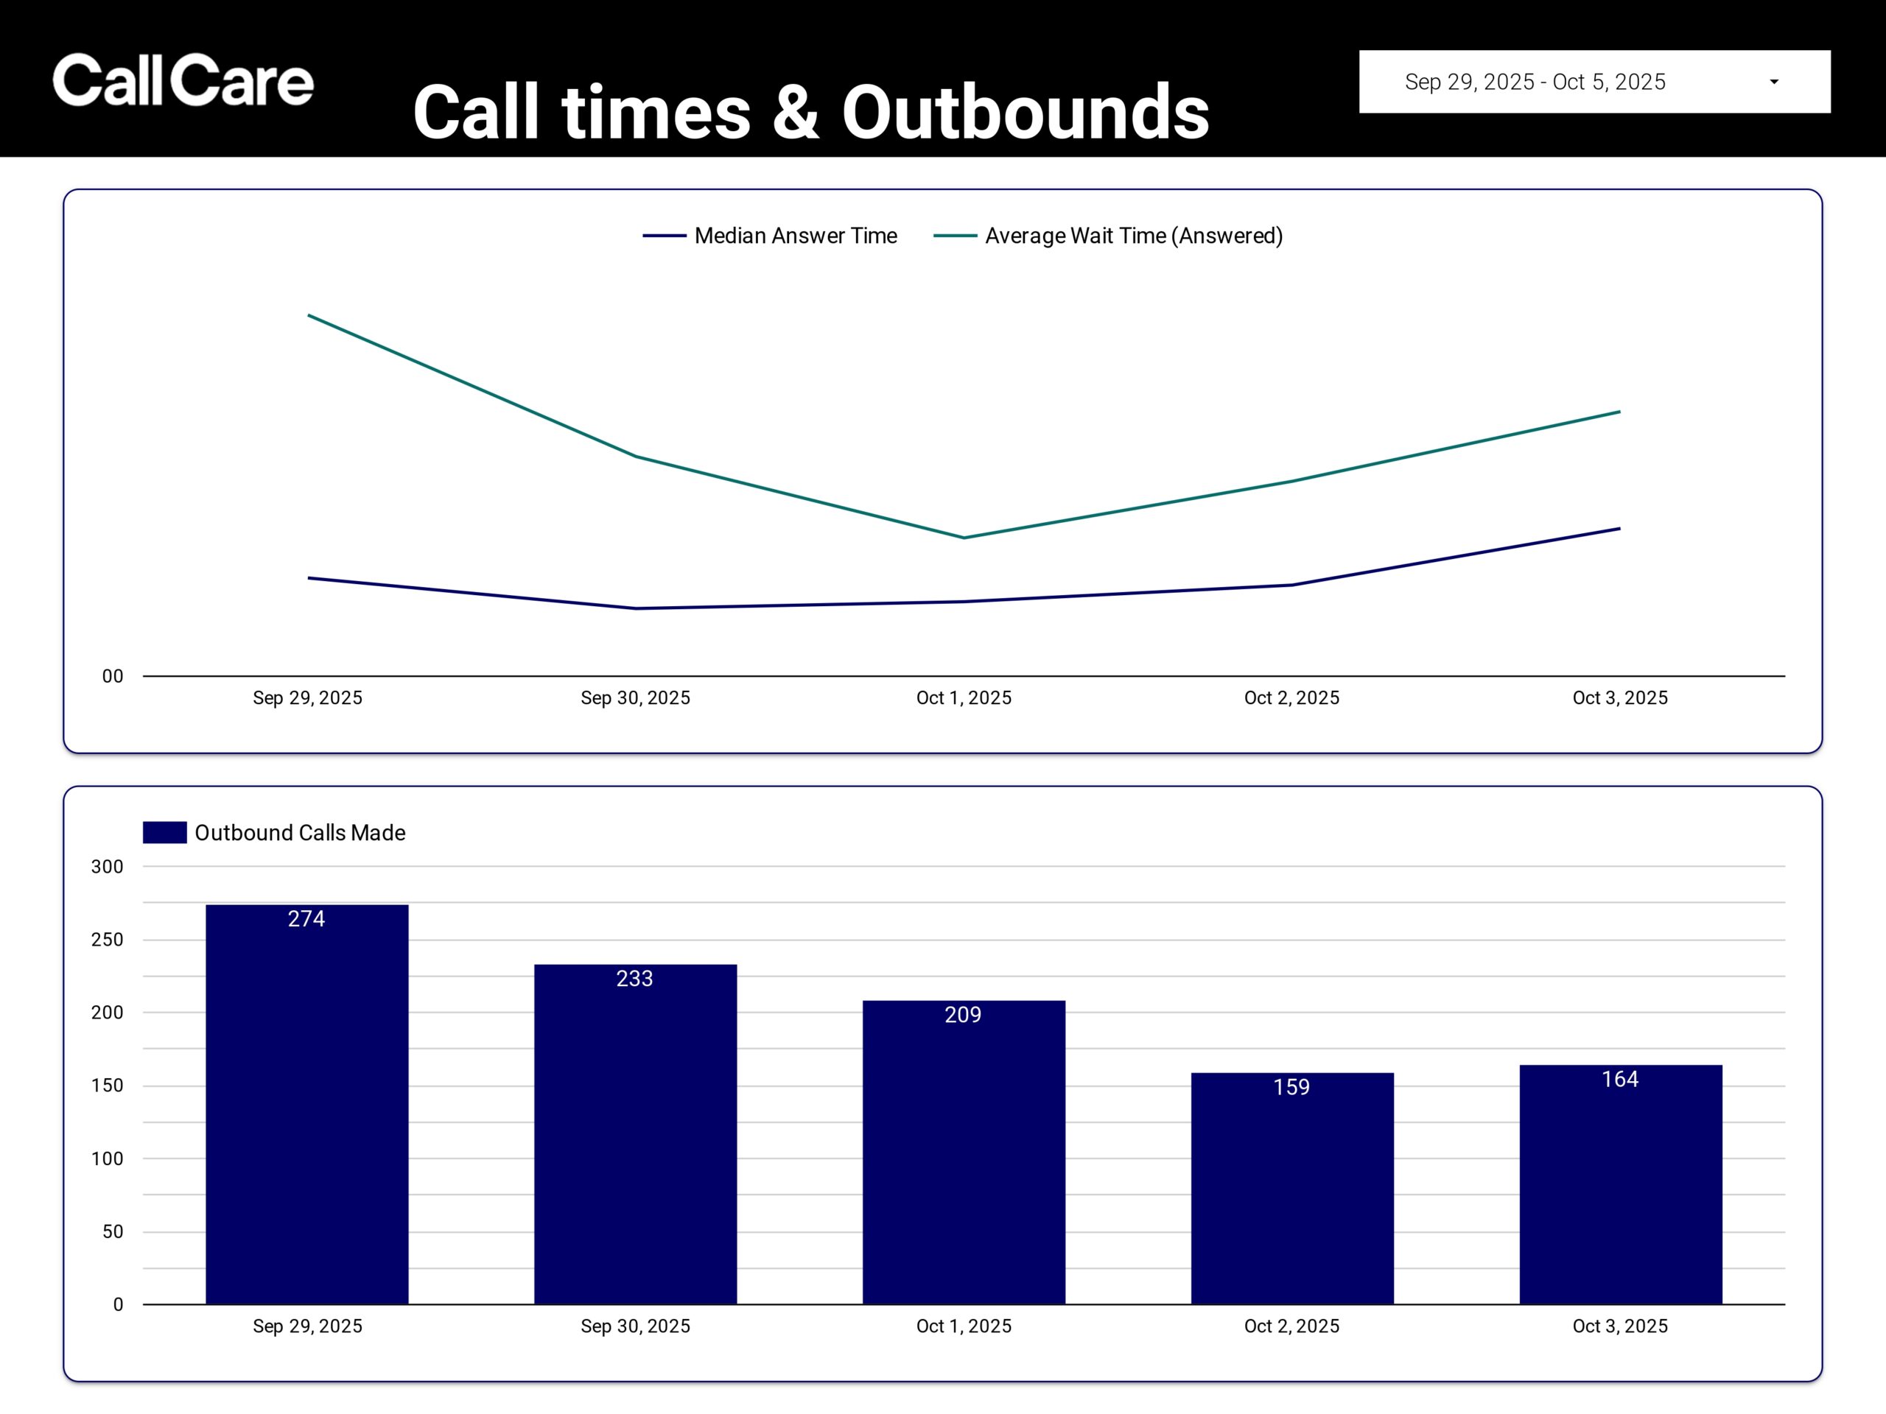Toggle the Median Answer Time legend entry
The height and width of the screenshot is (1414, 1886).
coord(795,236)
